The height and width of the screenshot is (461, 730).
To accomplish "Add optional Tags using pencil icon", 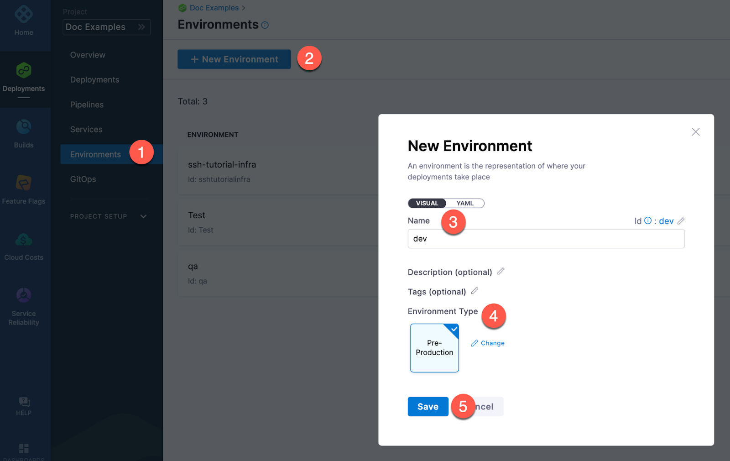I will [474, 291].
